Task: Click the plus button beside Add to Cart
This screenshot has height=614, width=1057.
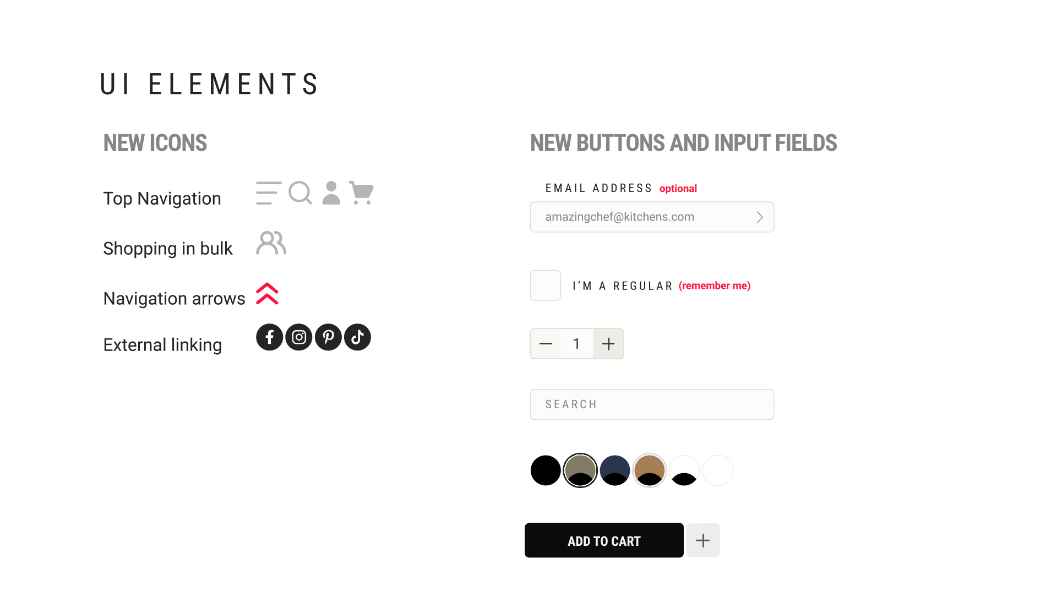Action: coord(702,540)
